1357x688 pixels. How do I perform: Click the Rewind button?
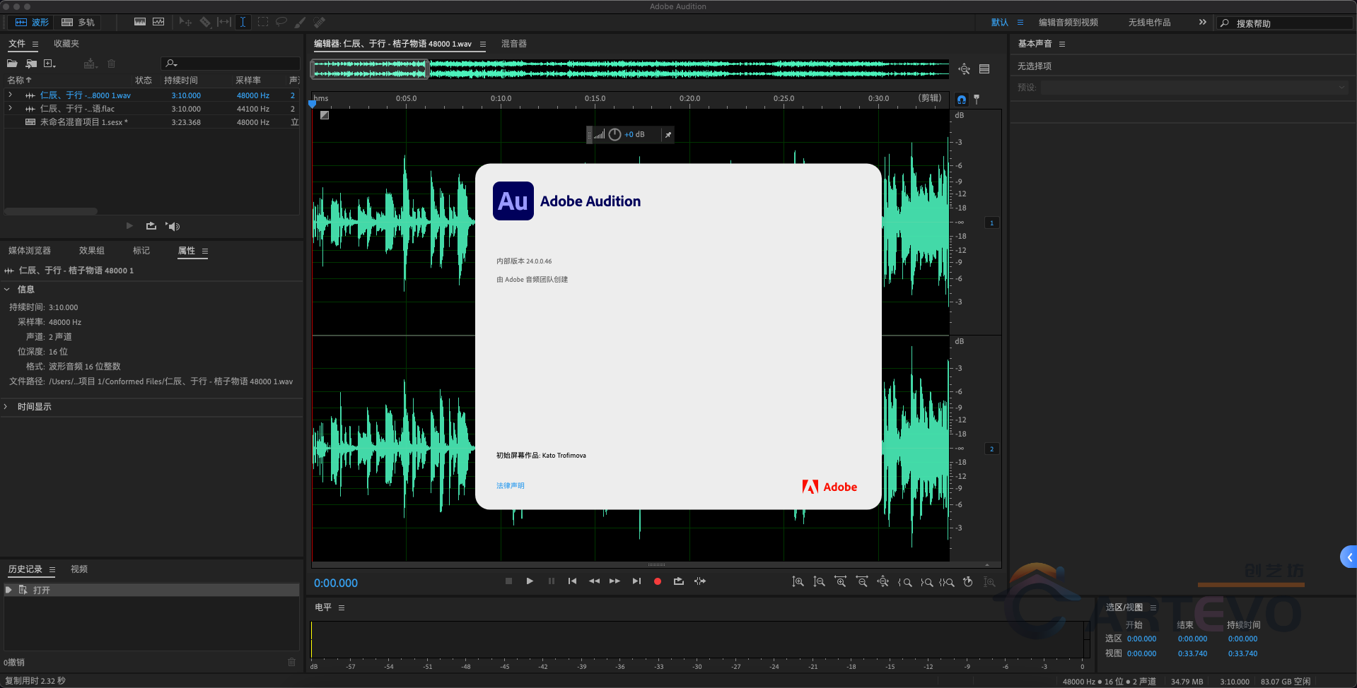[594, 581]
